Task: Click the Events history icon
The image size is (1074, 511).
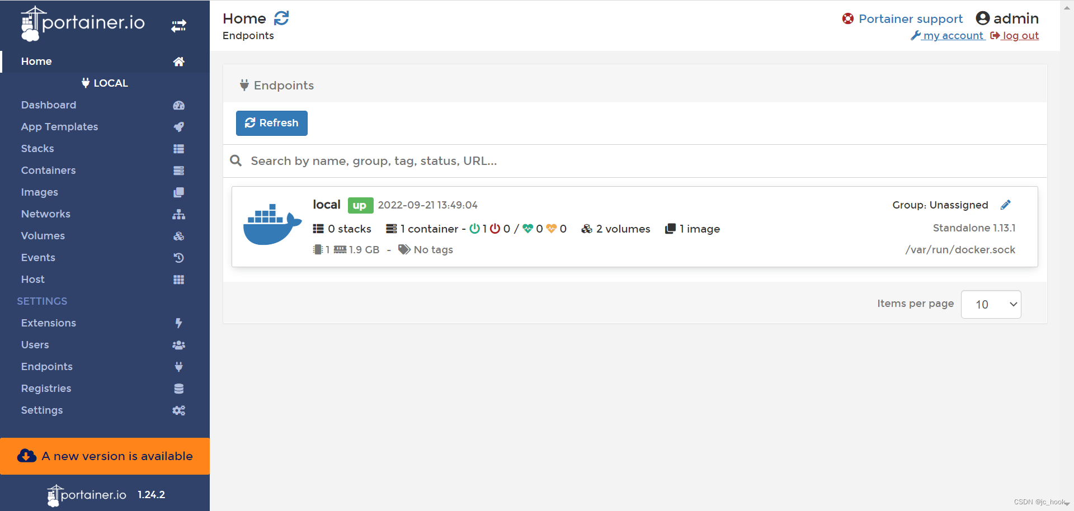Action: (x=178, y=258)
